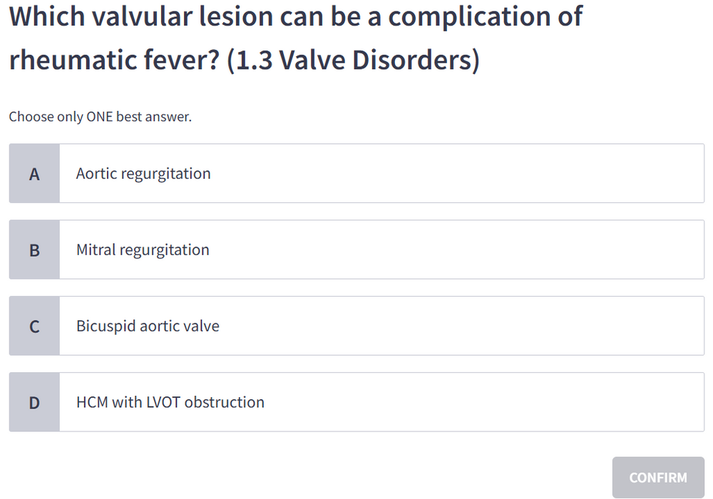Click the "(1.3 Valve Disorders)" topic label
This screenshot has height=499, width=713.
pos(353,61)
